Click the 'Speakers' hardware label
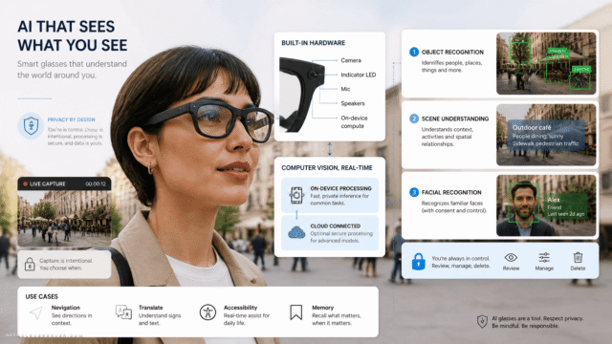The width and height of the screenshot is (612, 344). [x=353, y=103]
